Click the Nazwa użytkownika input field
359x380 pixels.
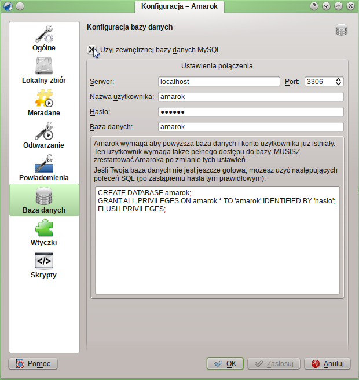[250, 97]
